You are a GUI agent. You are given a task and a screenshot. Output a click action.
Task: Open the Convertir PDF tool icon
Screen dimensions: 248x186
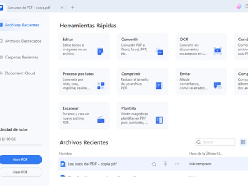pyautogui.click(x=159, y=51)
